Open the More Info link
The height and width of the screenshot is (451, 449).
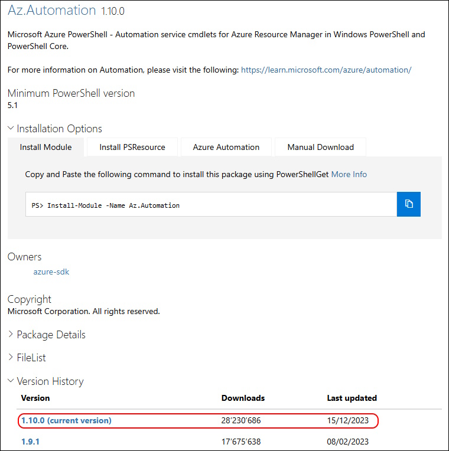coord(349,174)
